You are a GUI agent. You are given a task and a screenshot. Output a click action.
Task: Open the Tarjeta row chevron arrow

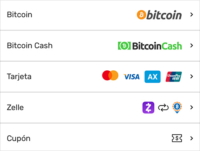click(192, 76)
